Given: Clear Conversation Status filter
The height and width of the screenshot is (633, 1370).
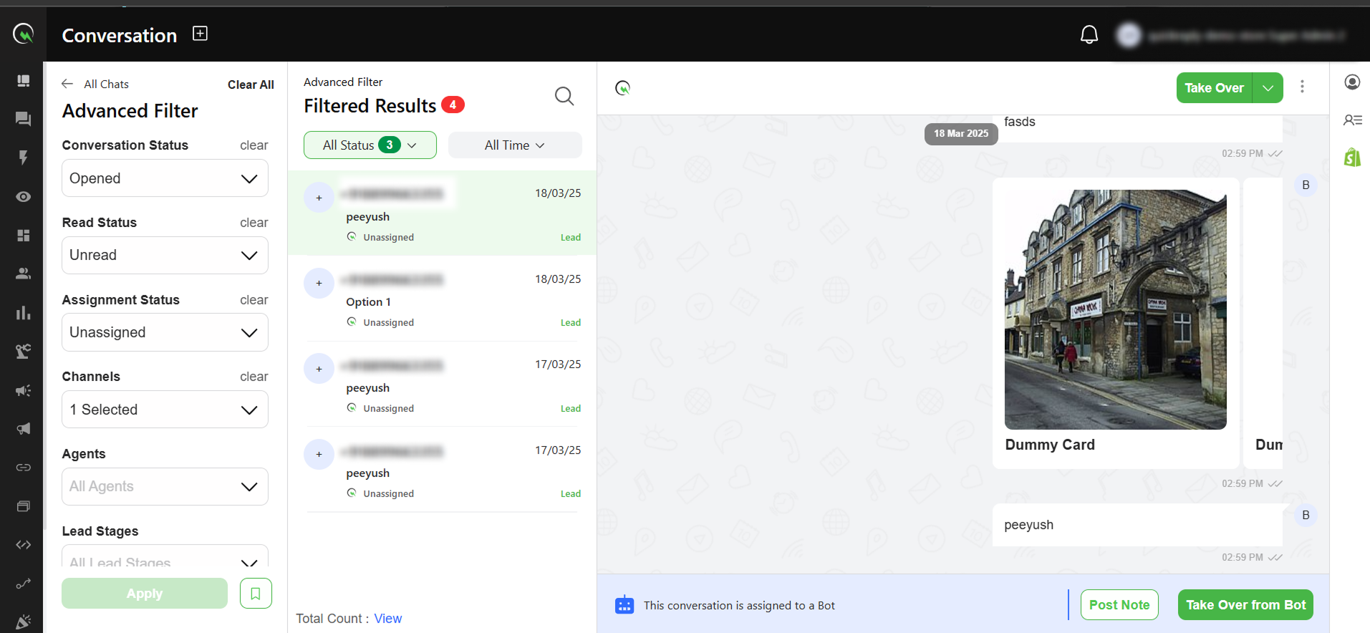Looking at the screenshot, I should pos(254,145).
